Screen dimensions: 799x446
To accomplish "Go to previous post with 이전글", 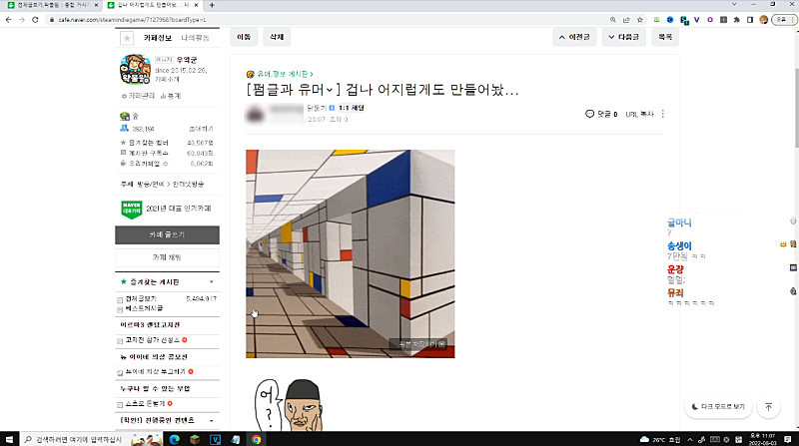I will (574, 37).
